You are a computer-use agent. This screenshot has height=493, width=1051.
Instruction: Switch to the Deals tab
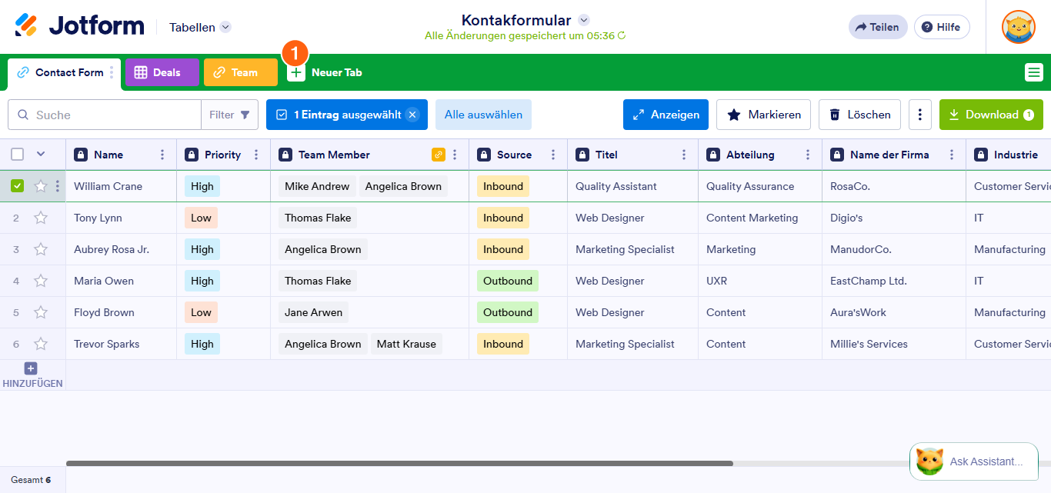(x=162, y=72)
